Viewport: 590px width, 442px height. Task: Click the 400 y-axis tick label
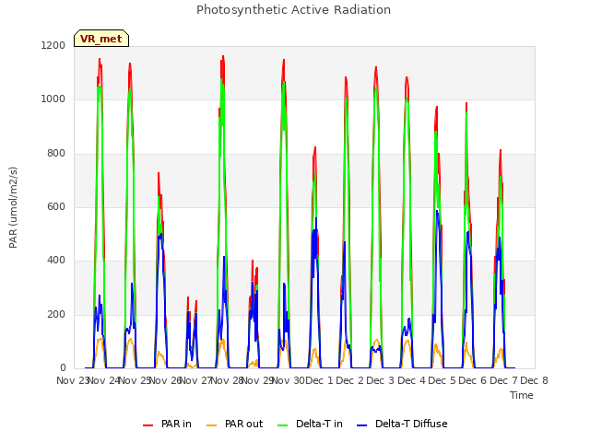click(x=56, y=260)
